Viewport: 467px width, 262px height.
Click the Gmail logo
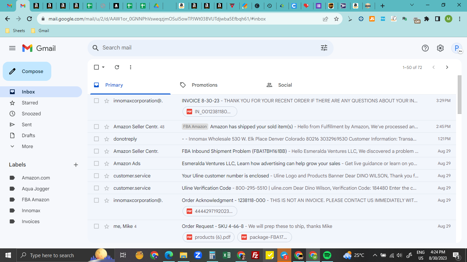point(39,48)
